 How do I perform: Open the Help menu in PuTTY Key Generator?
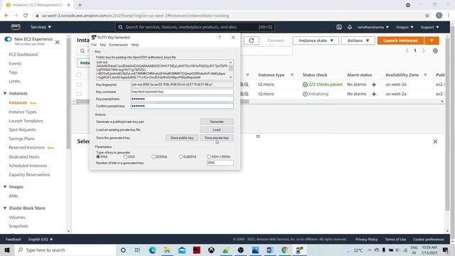pos(134,45)
